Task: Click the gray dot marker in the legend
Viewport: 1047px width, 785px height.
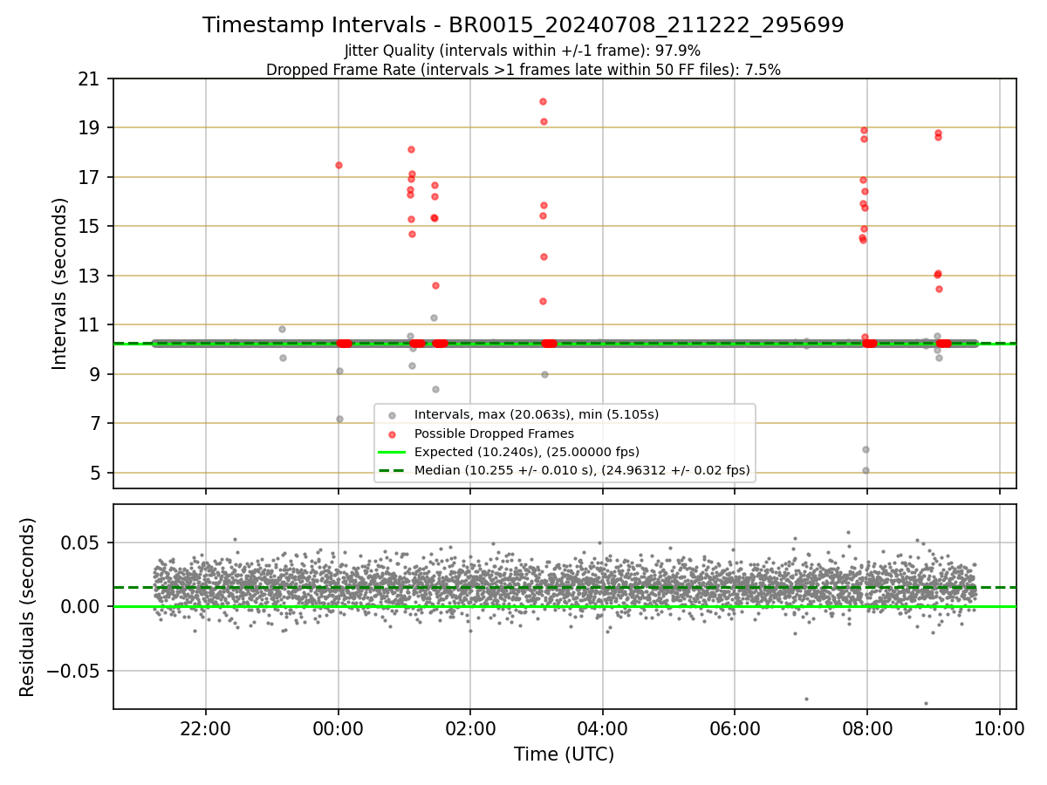Action: (392, 414)
